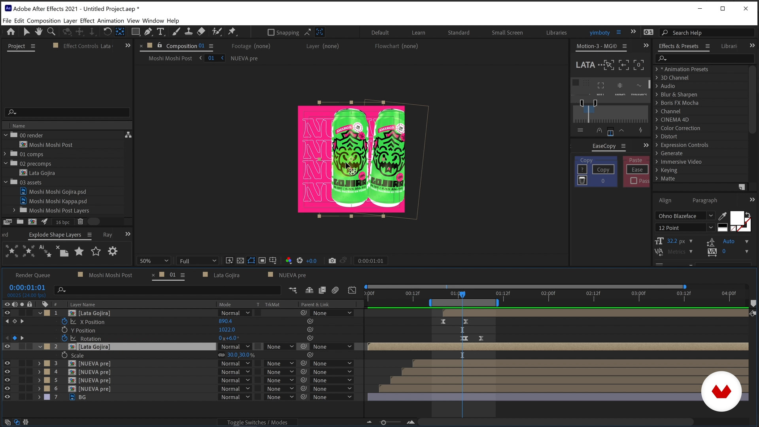Viewport: 759px width, 427px height.
Task: Toggle the transparency grid icon
Action: coord(240,261)
